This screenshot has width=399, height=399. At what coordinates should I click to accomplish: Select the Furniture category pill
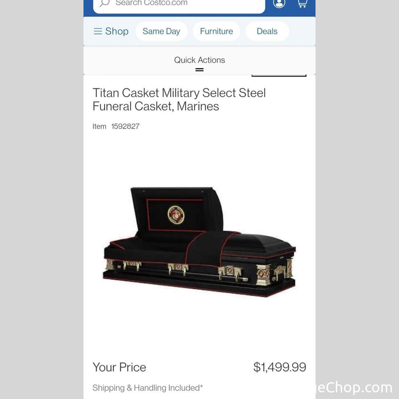216,31
